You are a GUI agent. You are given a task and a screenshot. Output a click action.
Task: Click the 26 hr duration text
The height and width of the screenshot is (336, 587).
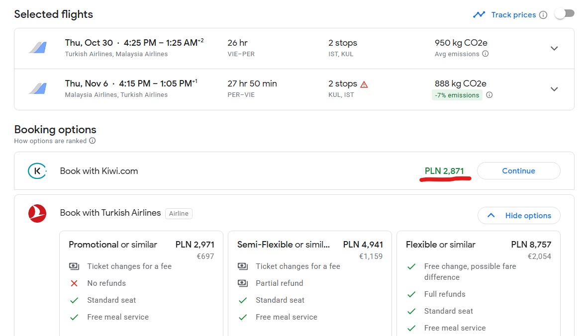pos(237,43)
